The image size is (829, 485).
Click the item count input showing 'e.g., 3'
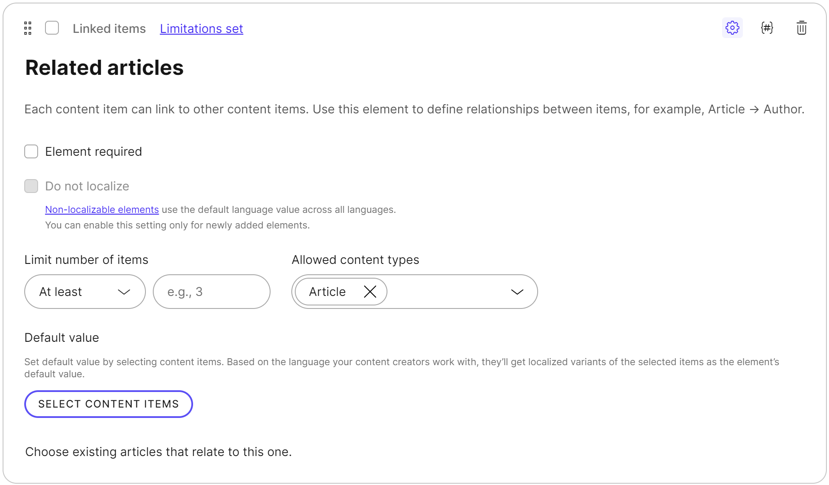(x=212, y=292)
